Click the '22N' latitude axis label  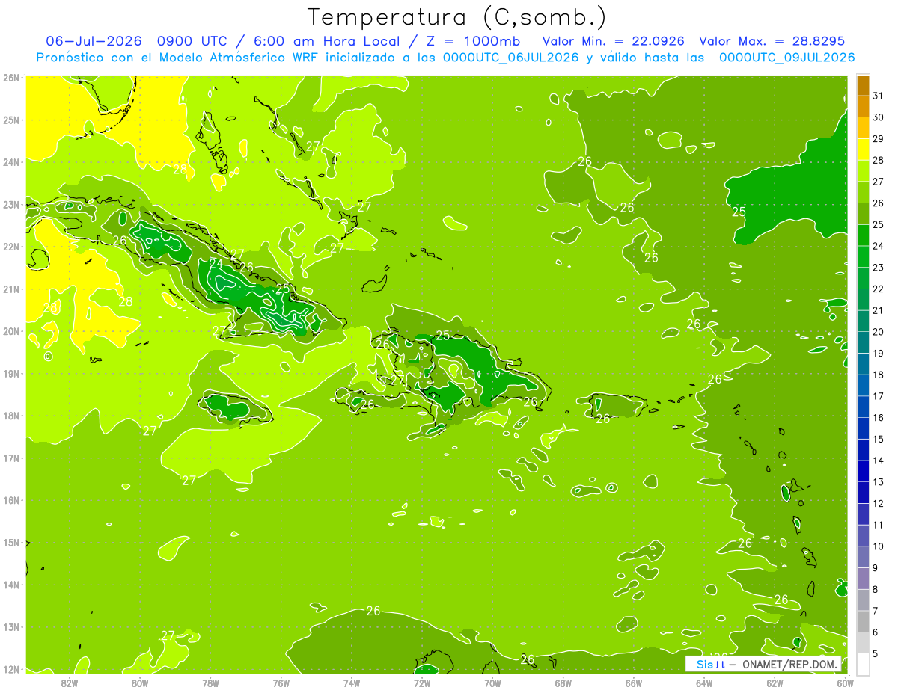(11, 247)
